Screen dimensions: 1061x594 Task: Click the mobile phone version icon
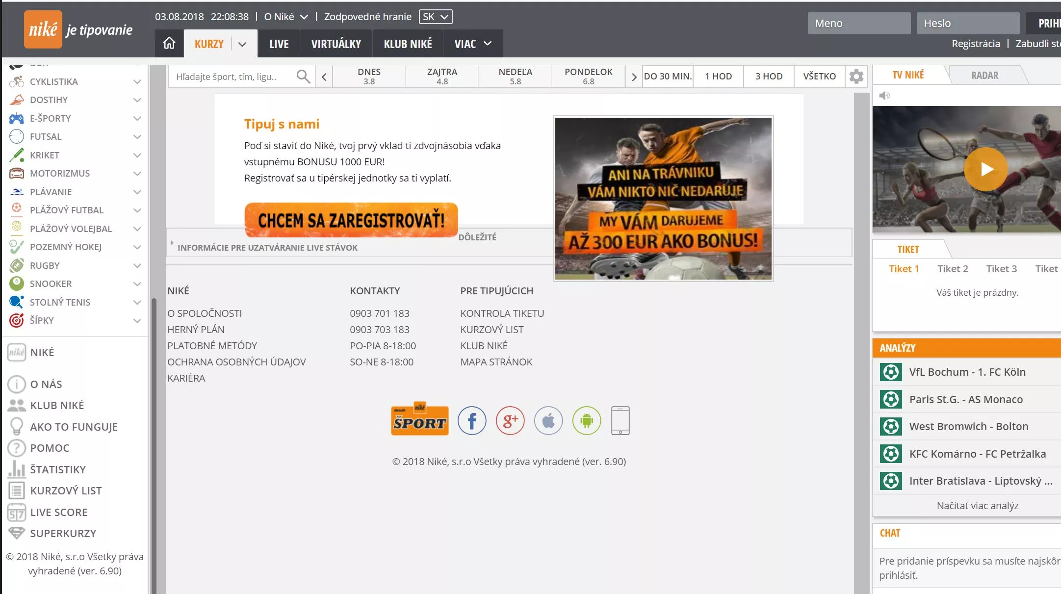pos(620,421)
